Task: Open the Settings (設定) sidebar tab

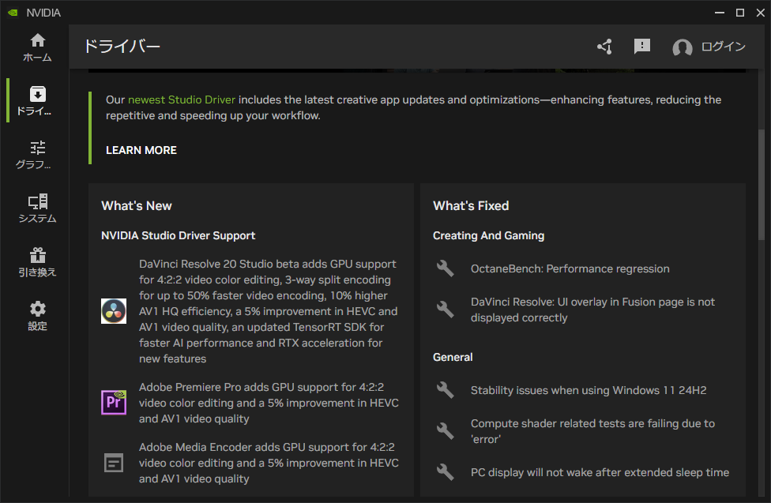Action: point(37,316)
